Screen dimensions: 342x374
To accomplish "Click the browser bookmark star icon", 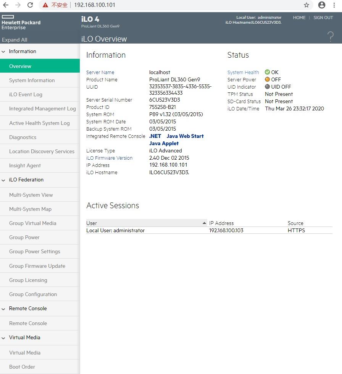I will click(x=306, y=6).
